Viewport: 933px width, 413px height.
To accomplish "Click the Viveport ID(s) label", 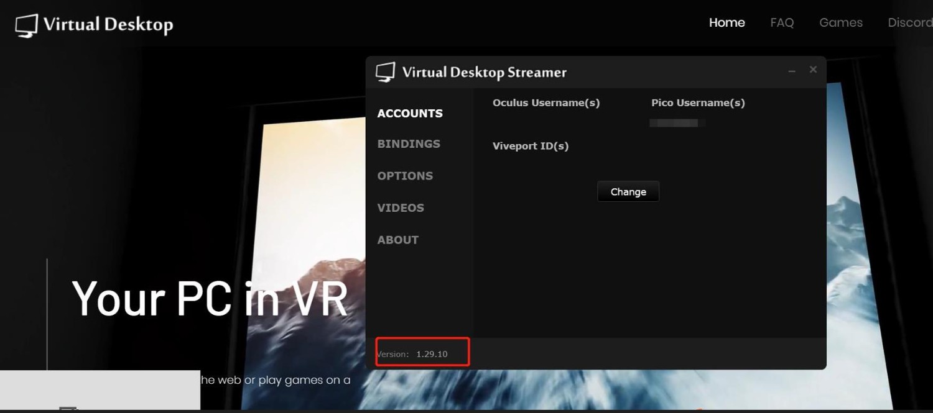I will (531, 147).
